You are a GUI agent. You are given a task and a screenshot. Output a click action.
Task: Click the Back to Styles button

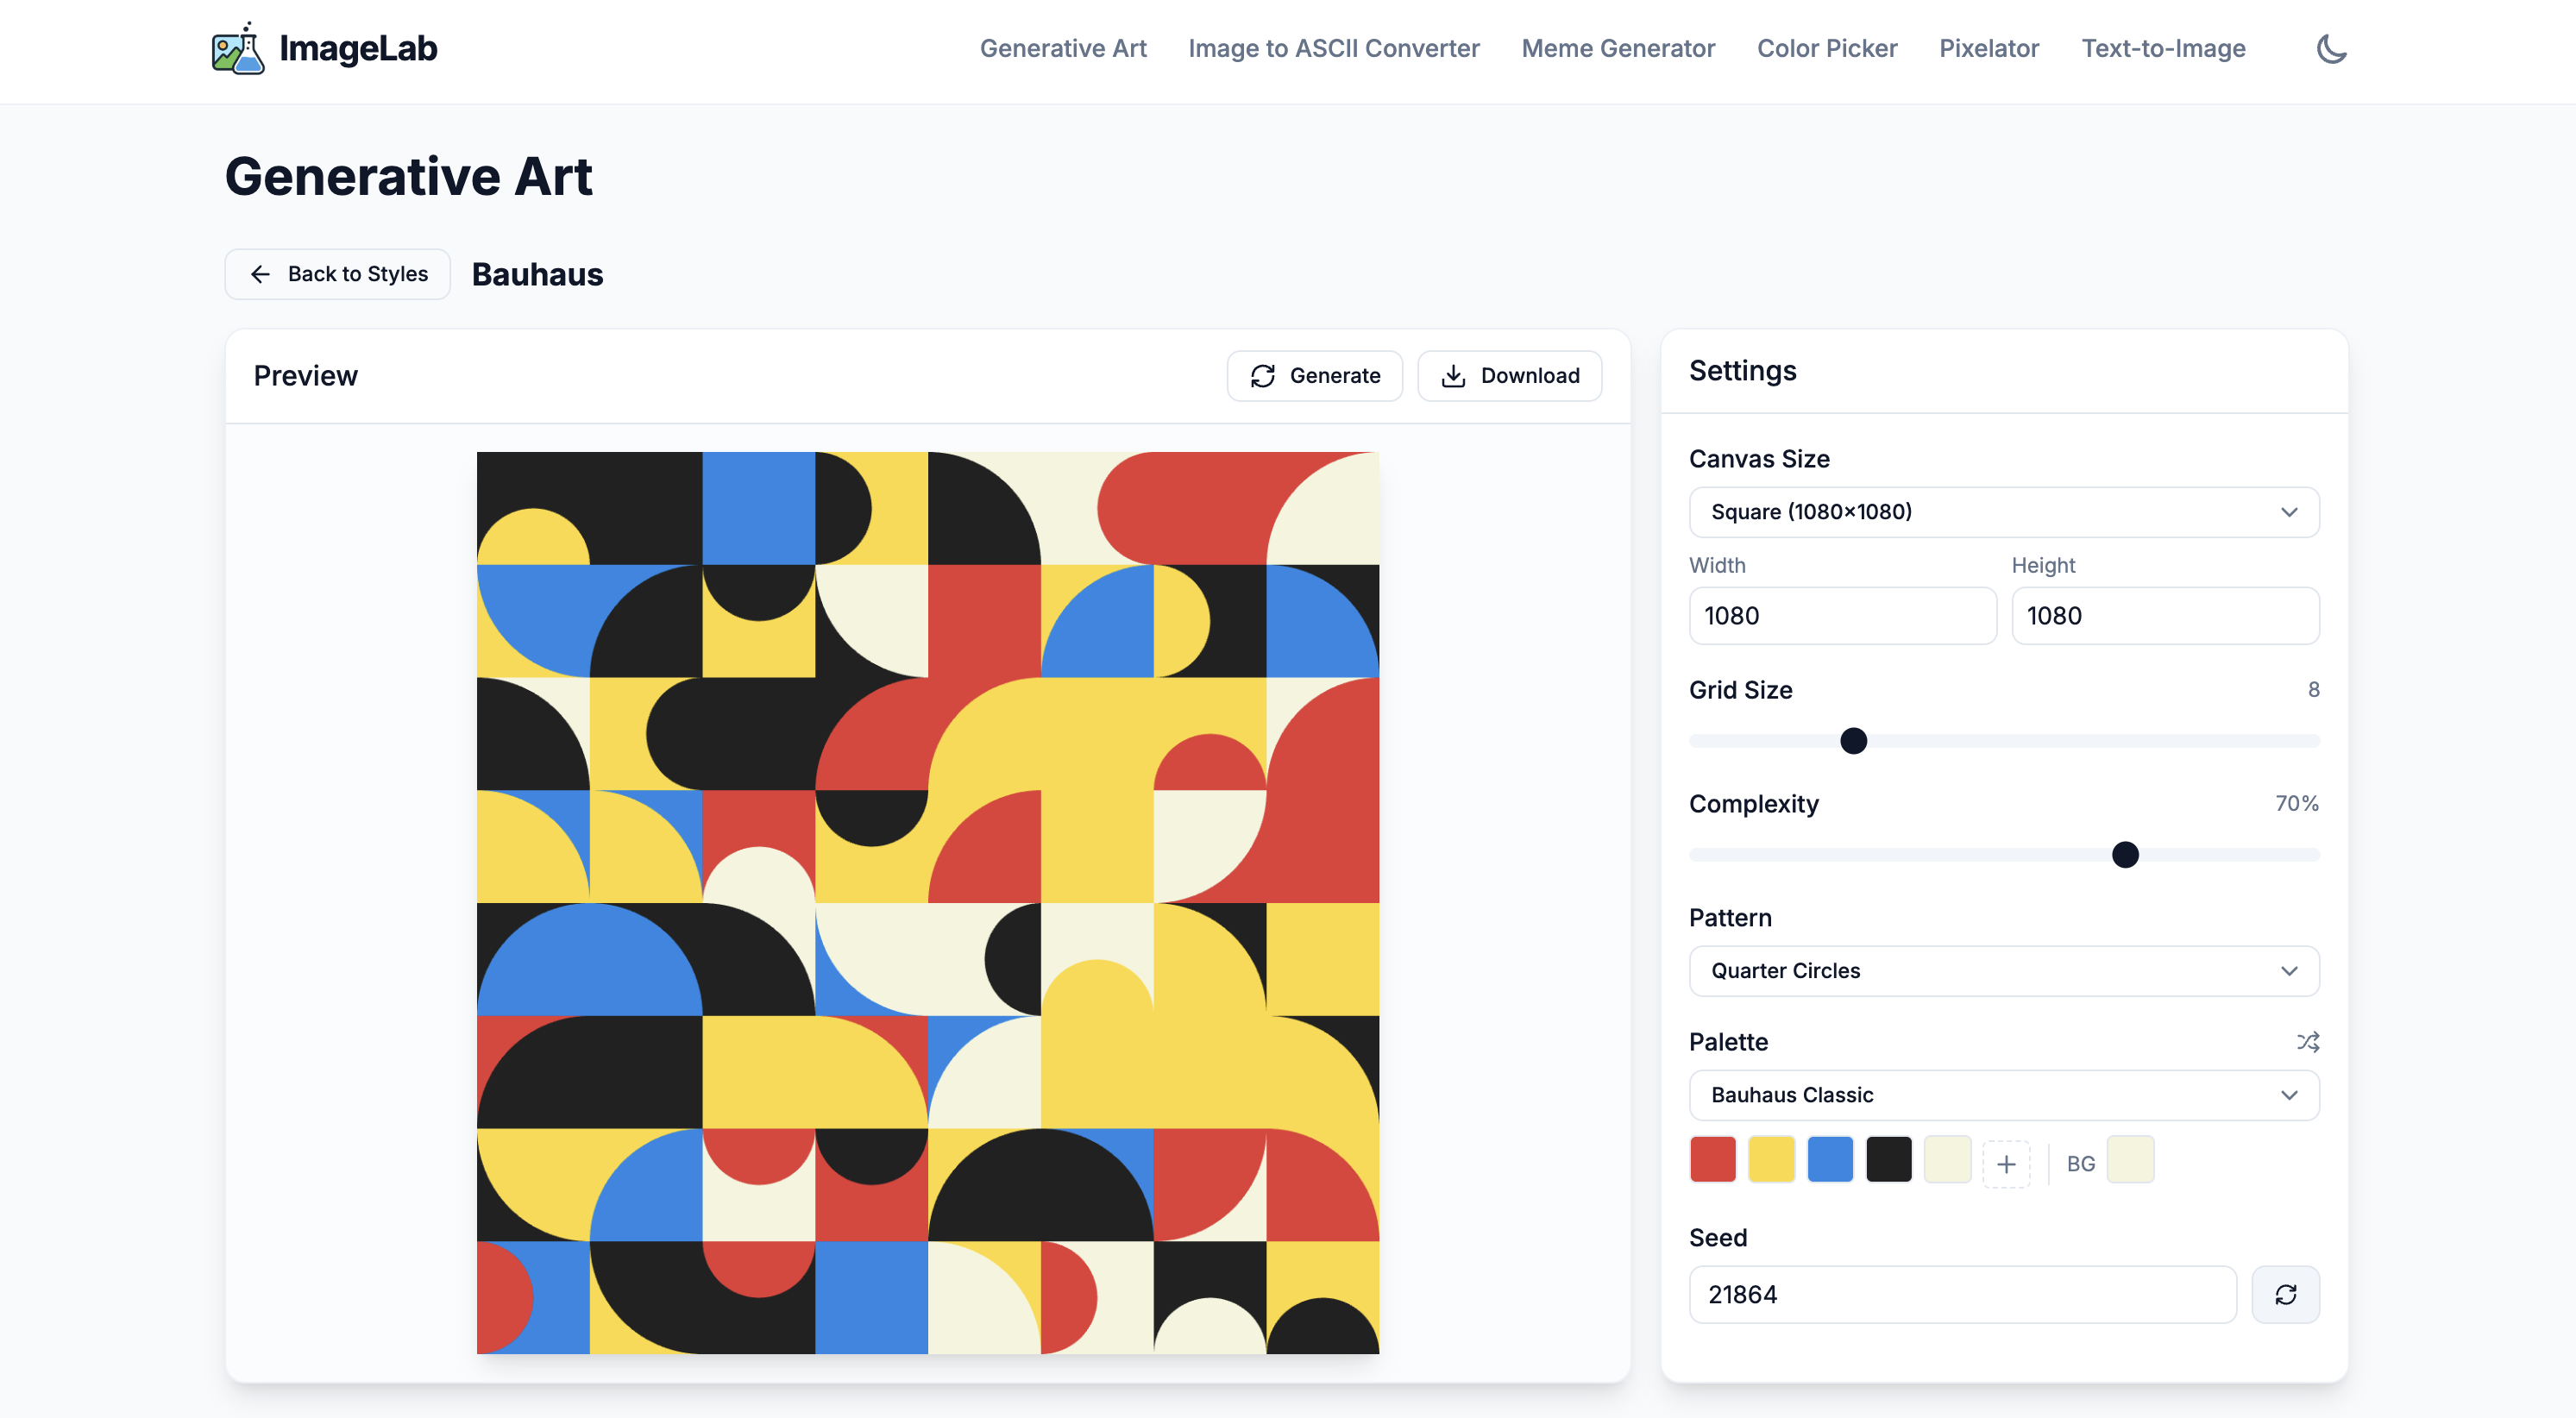tap(337, 273)
